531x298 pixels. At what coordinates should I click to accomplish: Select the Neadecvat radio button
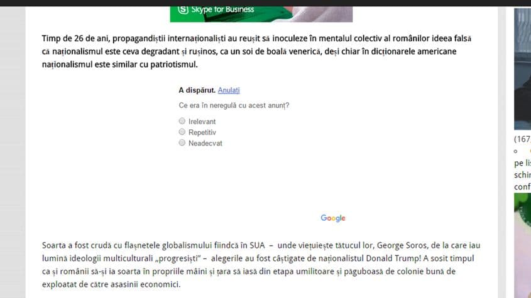[182, 142]
